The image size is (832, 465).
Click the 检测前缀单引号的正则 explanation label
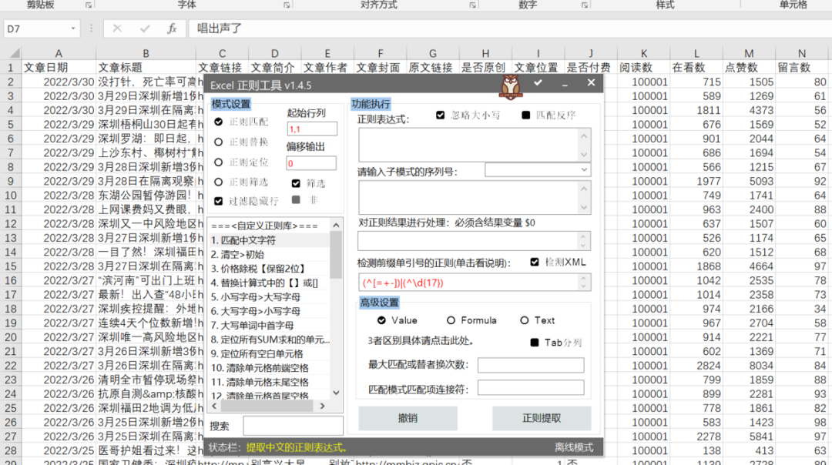tap(434, 263)
